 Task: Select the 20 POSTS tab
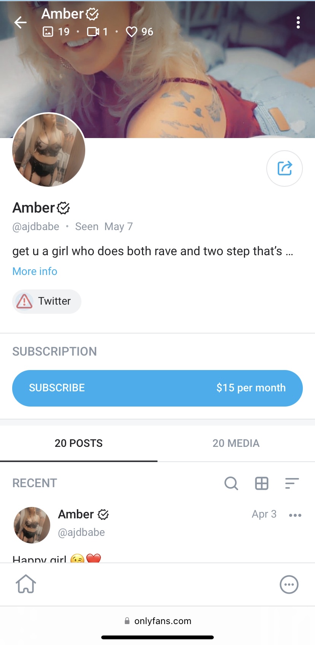[x=79, y=443]
